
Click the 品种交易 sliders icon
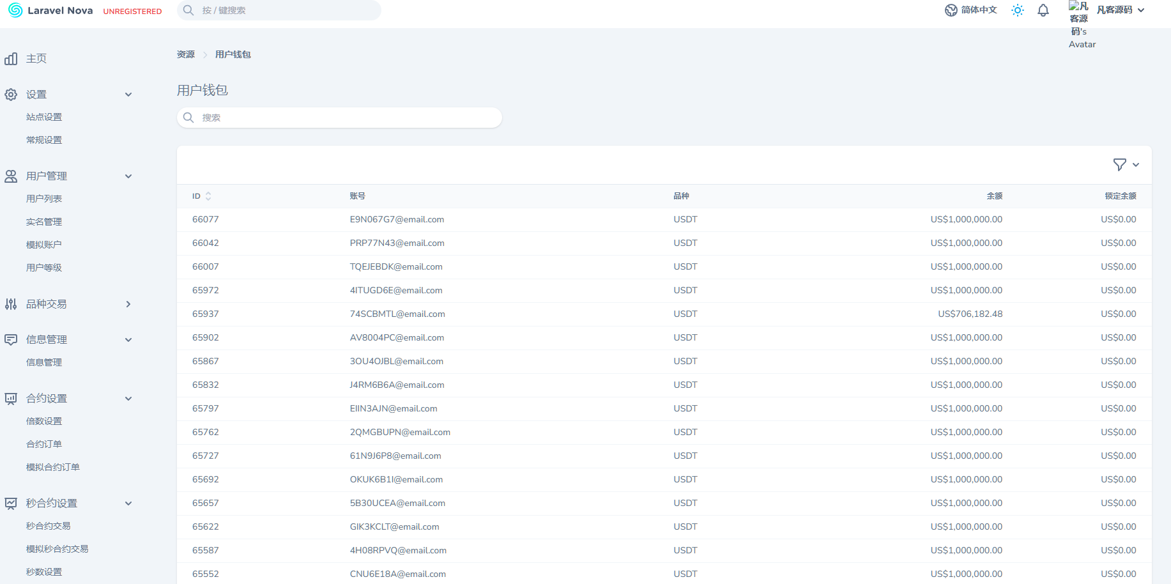[11, 304]
